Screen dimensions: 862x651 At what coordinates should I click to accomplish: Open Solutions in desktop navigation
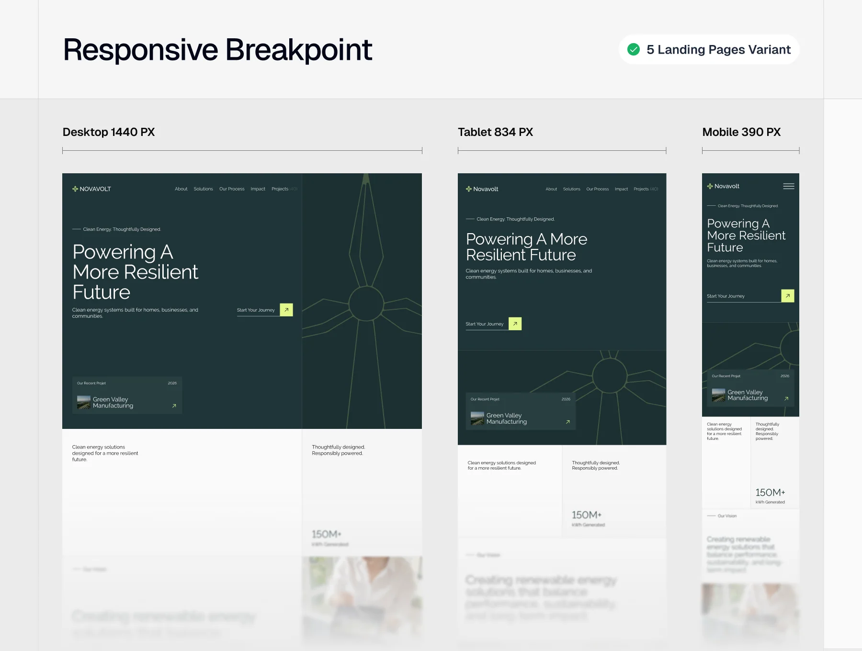click(x=203, y=189)
